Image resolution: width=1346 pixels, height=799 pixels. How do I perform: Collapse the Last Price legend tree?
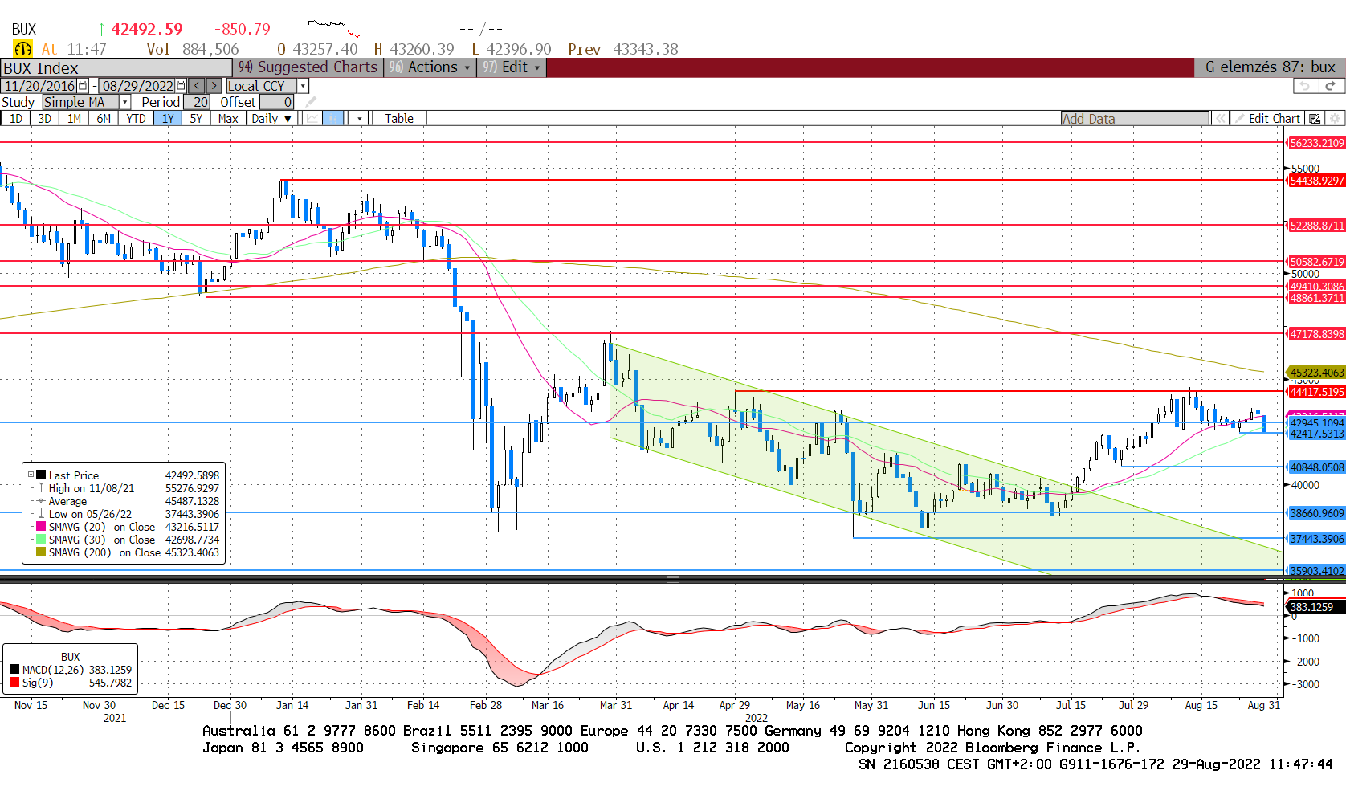pyautogui.click(x=31, y=475)
